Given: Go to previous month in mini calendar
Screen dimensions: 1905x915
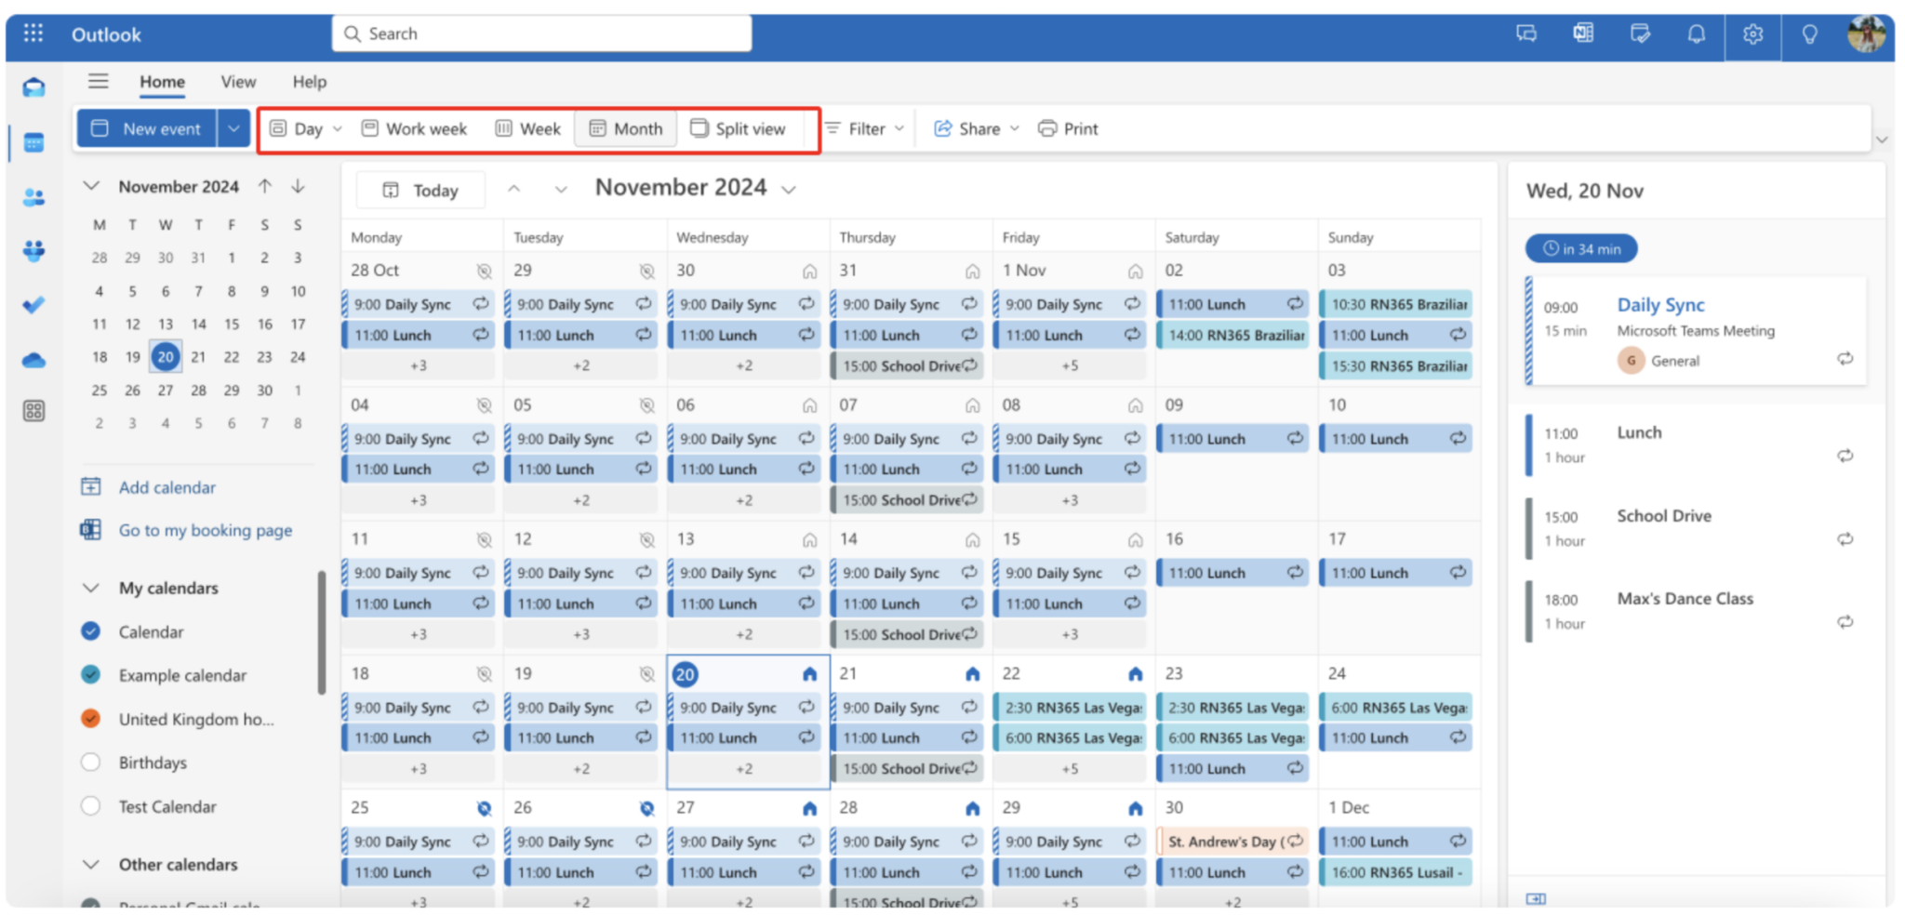Looking at the screenshot, I should pos(265,186).
